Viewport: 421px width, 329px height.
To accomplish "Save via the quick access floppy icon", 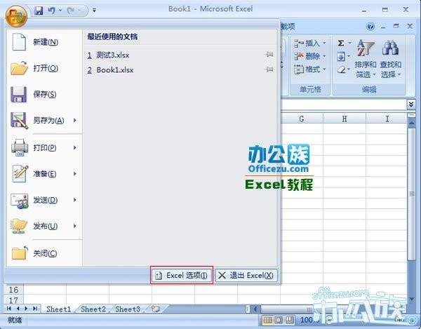I will tap(39, 11).
